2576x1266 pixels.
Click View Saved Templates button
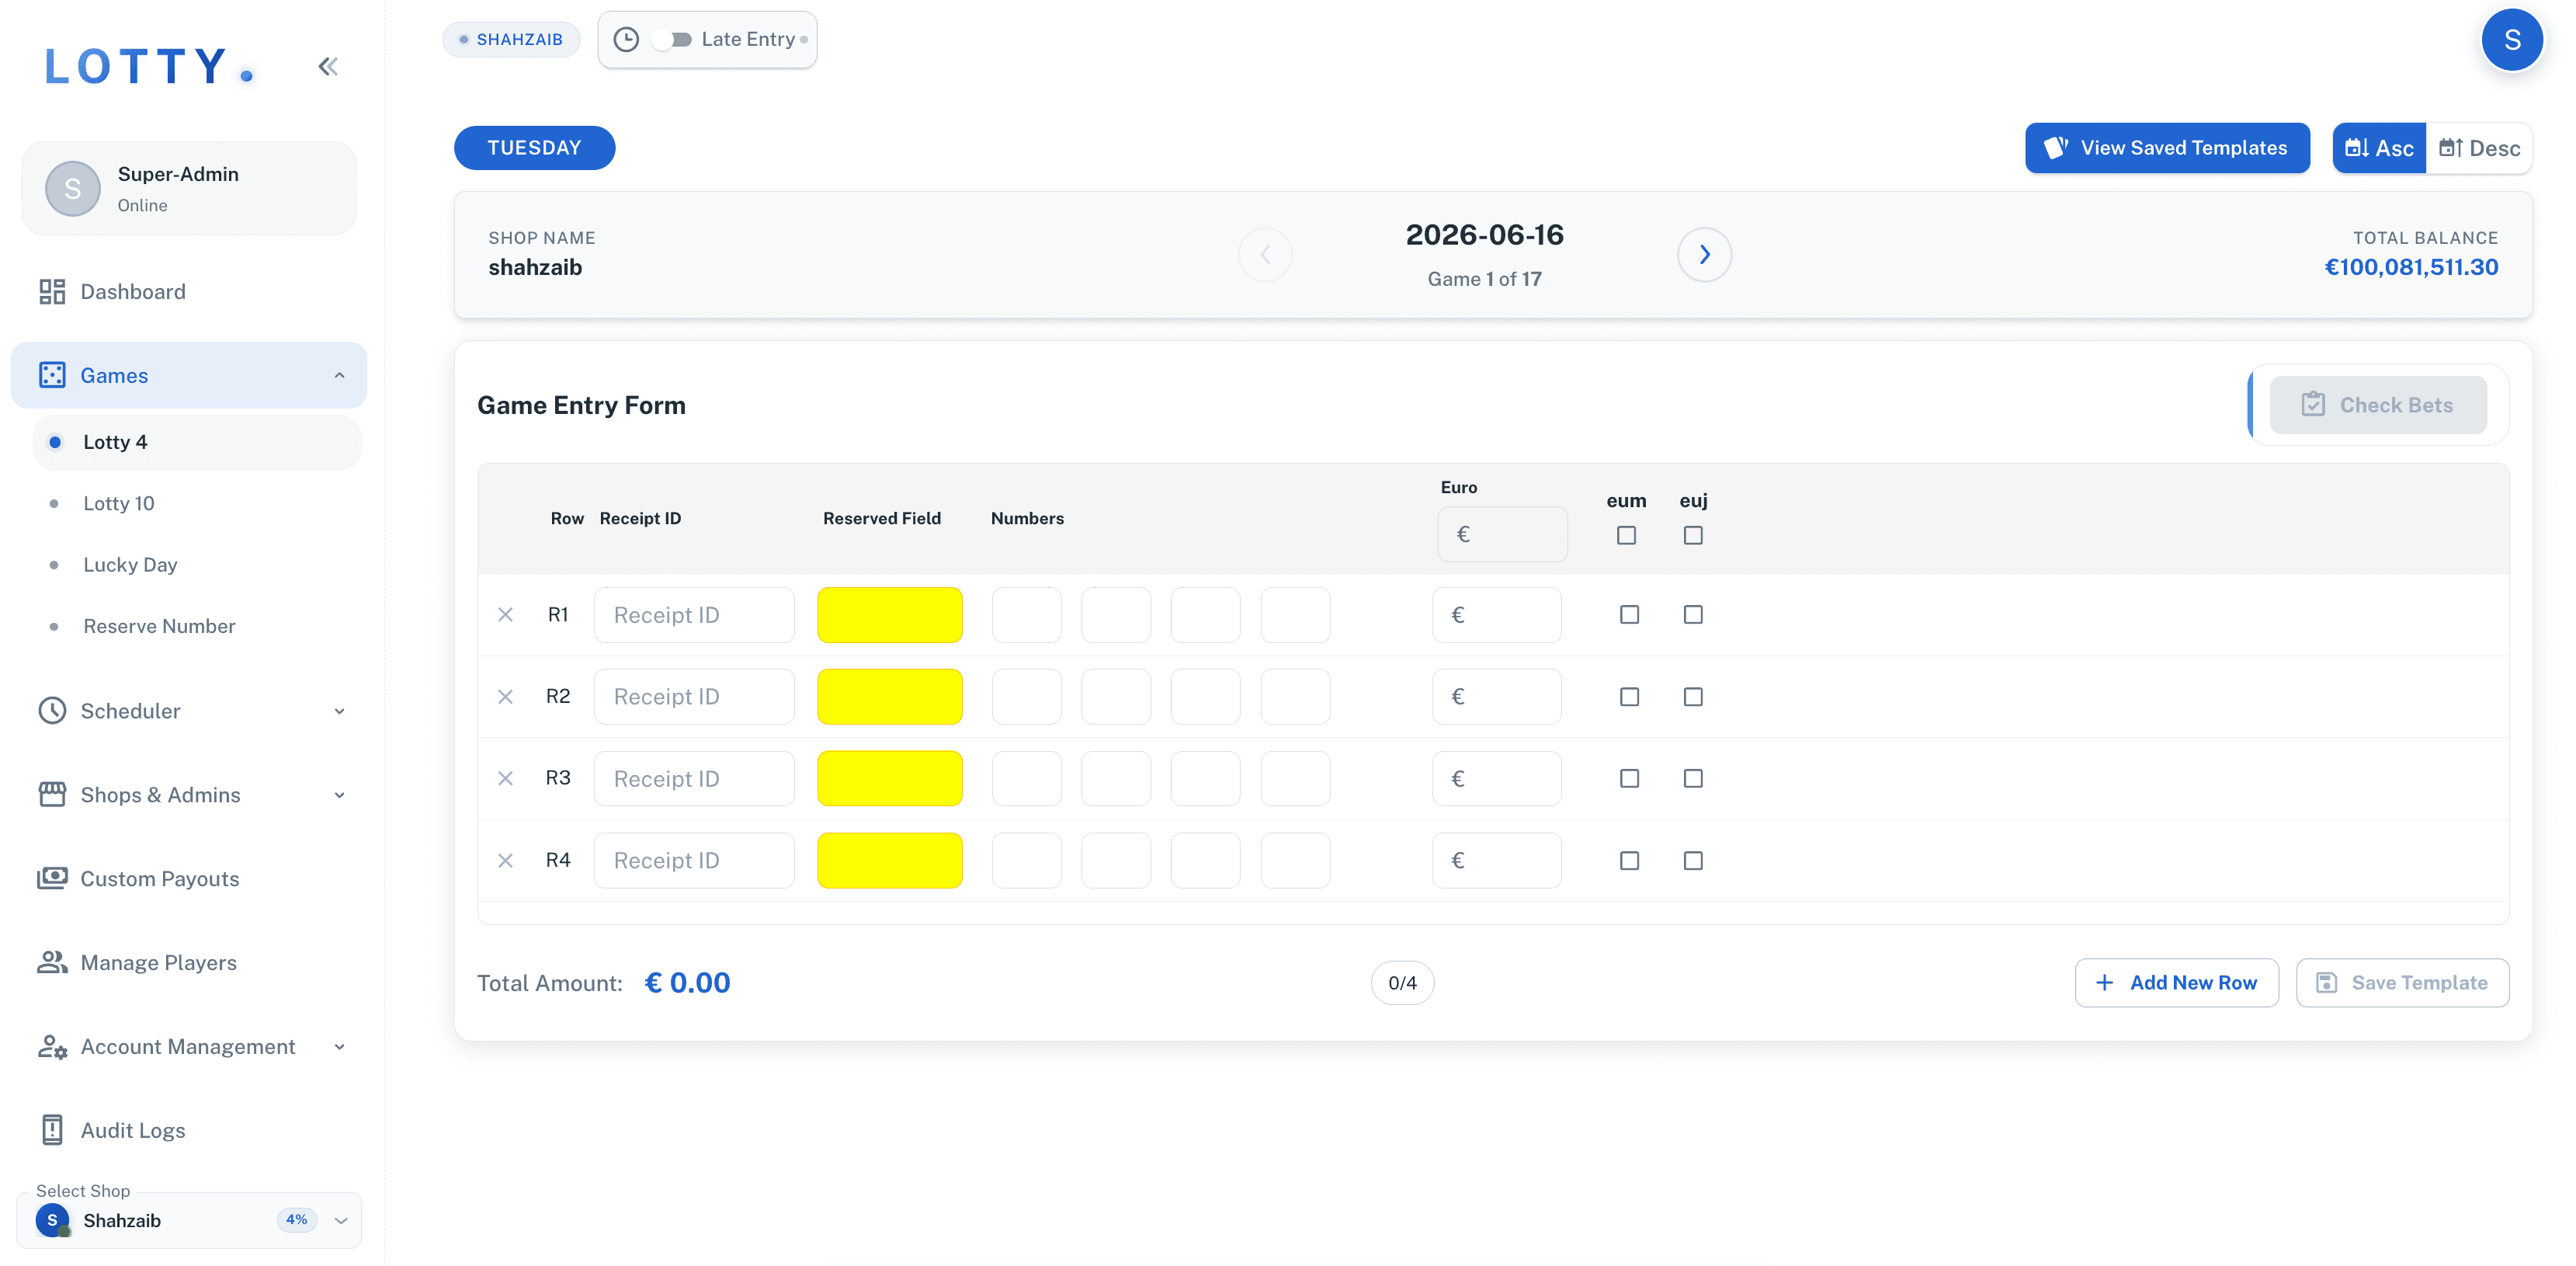[x=2167, y=148]
